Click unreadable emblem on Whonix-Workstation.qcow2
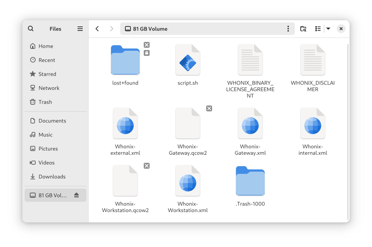 147,166
